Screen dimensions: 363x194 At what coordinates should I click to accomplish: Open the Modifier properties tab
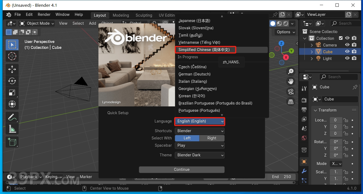304,171
